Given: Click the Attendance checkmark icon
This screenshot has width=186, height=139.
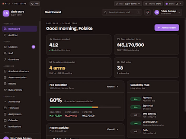Looking at the screenshot, I should [x=5, y=102].
